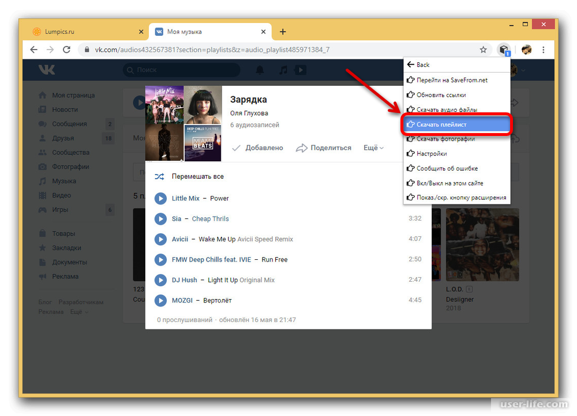This screenshot has width=577, height=416.
Task: Click the Cheap Thrils song title
Action: coord(210,219)
